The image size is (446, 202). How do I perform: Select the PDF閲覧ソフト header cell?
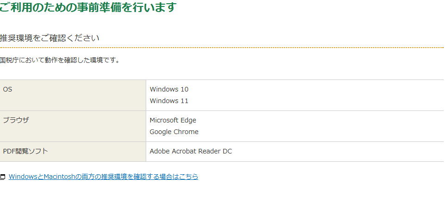pos(73,151)
